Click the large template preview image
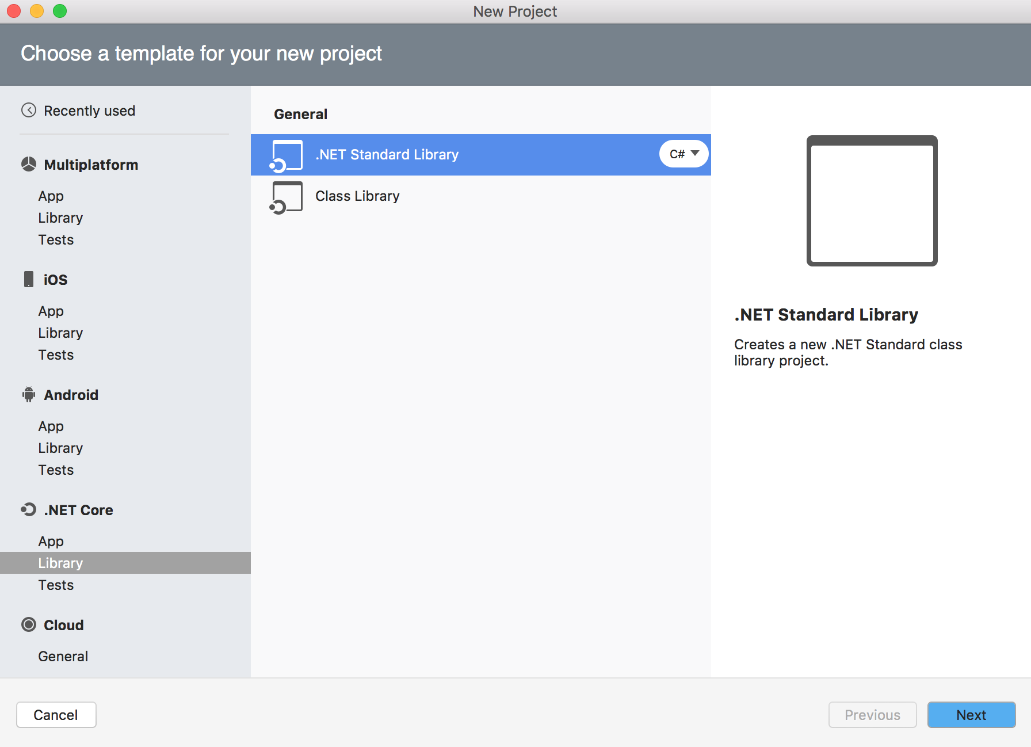This screenshot has height=747, width=1031. pos(872,201)
